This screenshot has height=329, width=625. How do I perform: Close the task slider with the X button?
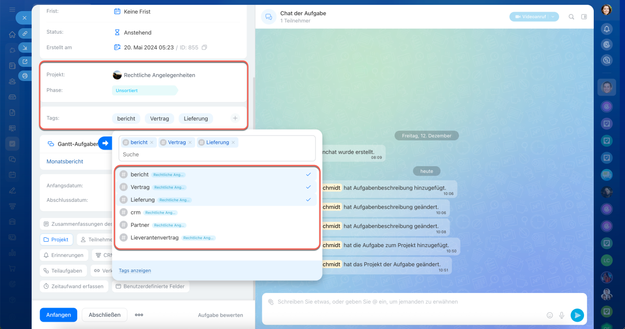click(x=24, y=18)
